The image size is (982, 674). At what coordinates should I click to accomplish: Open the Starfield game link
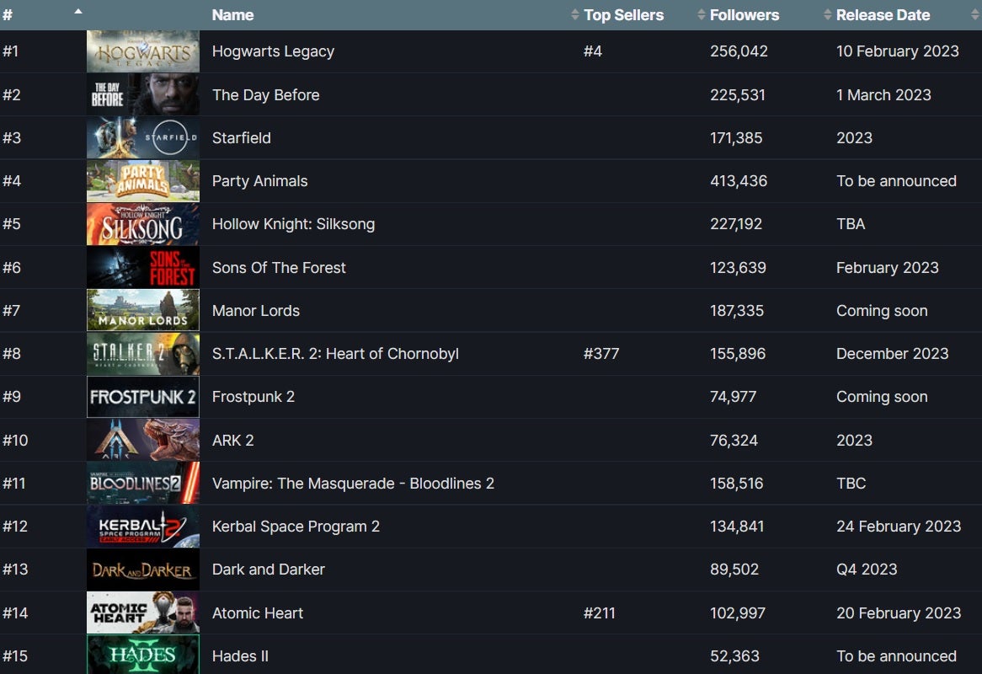[241, 138]
